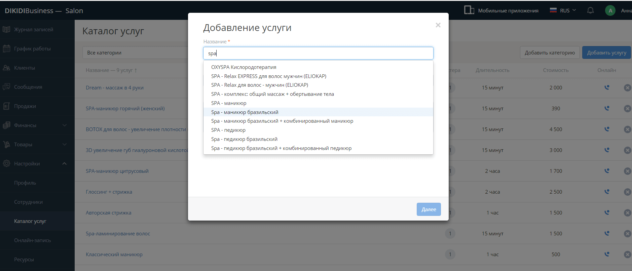
Task: Click into the Название input field
Action: [318, 53]
